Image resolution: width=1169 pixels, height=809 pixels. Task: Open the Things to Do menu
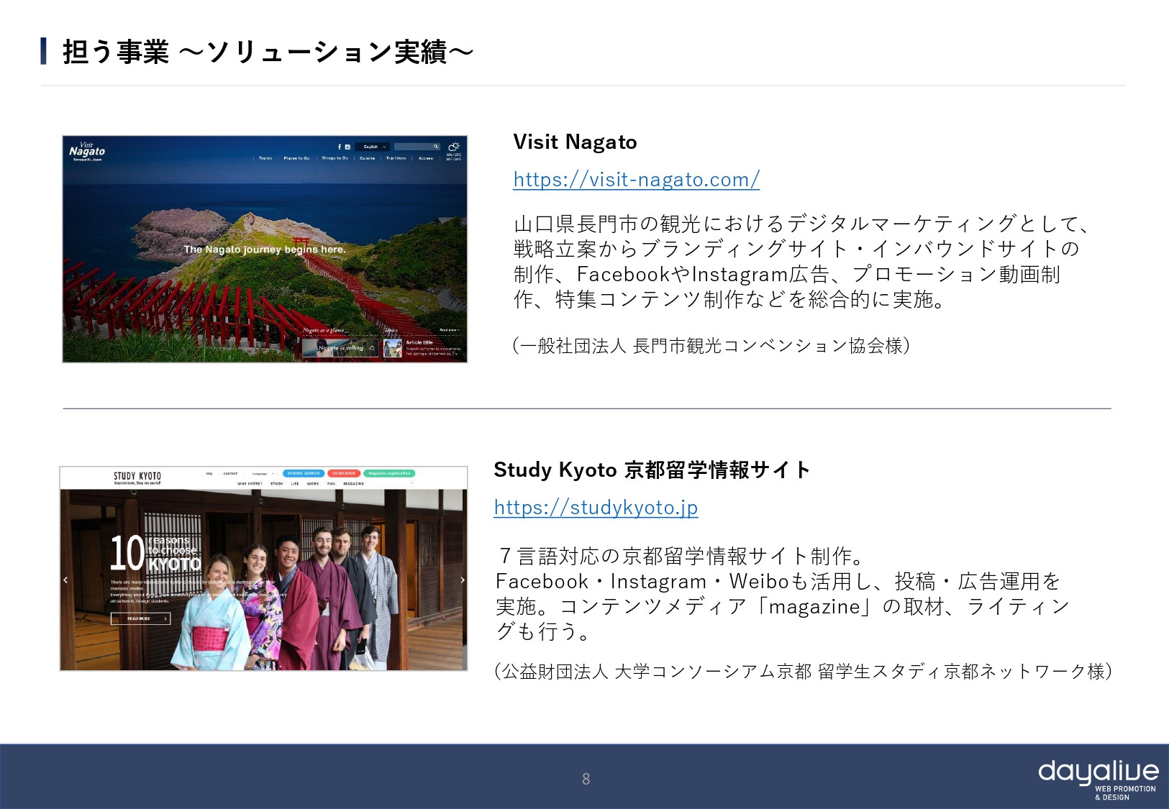[x=335, y=158]
